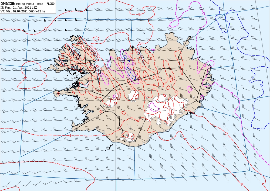
Task: Click the 'DMI/IGB' label in the legend
Action: [x=8, y=4]
